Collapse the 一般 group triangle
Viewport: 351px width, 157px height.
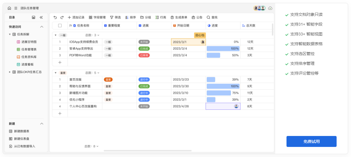[56, 35]
